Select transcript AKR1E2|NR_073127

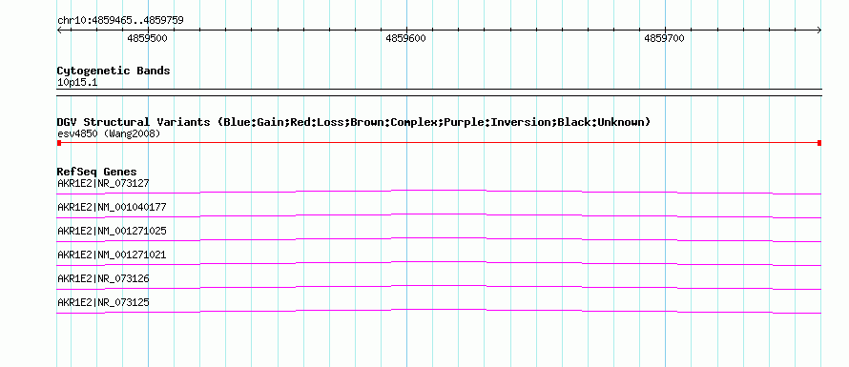point(103,183)
